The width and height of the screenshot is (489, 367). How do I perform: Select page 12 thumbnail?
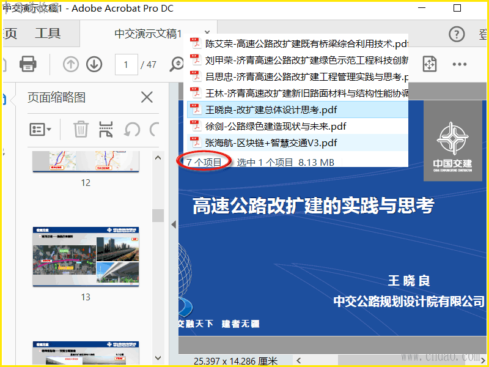[x=86, y=161]
